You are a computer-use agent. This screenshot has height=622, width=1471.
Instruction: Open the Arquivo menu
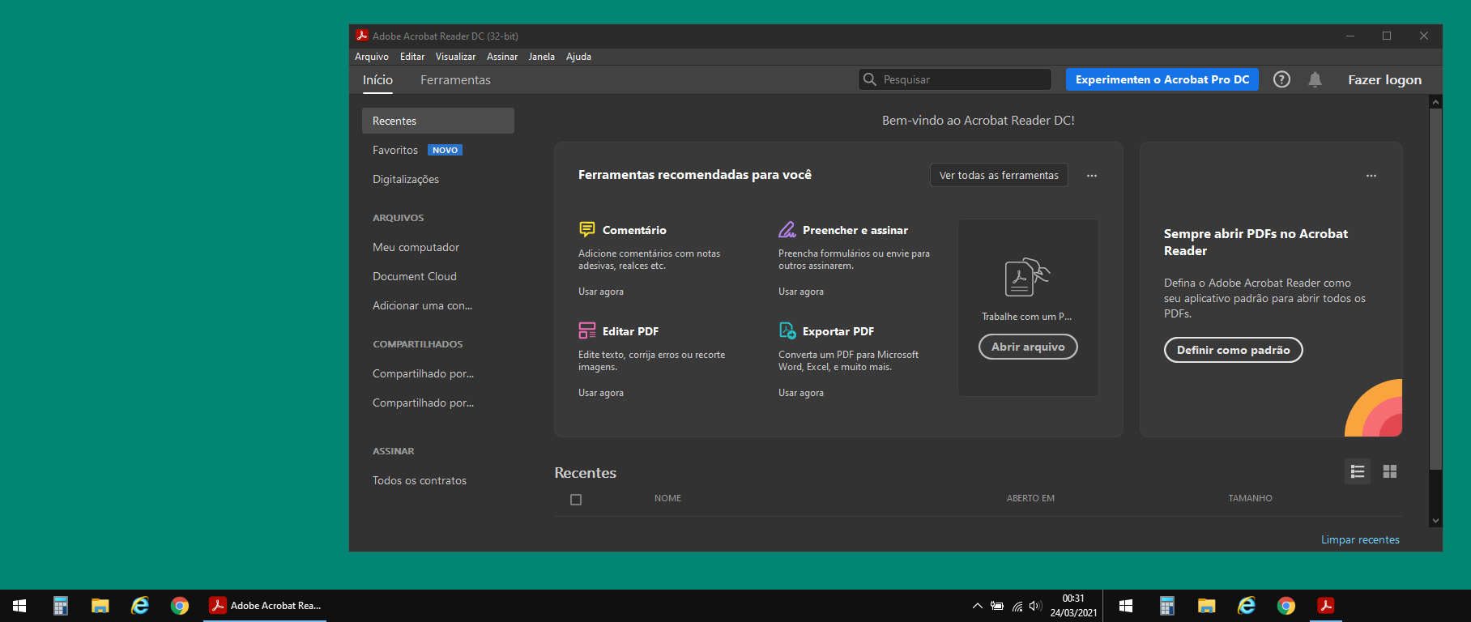coord(372,57)
